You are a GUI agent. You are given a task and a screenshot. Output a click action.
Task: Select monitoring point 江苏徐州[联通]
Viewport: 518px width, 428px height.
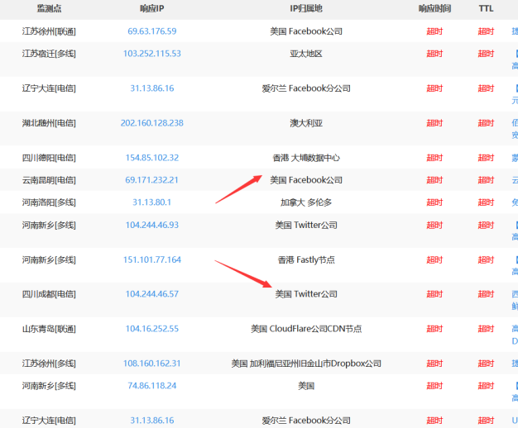click(x=49, y=31)
